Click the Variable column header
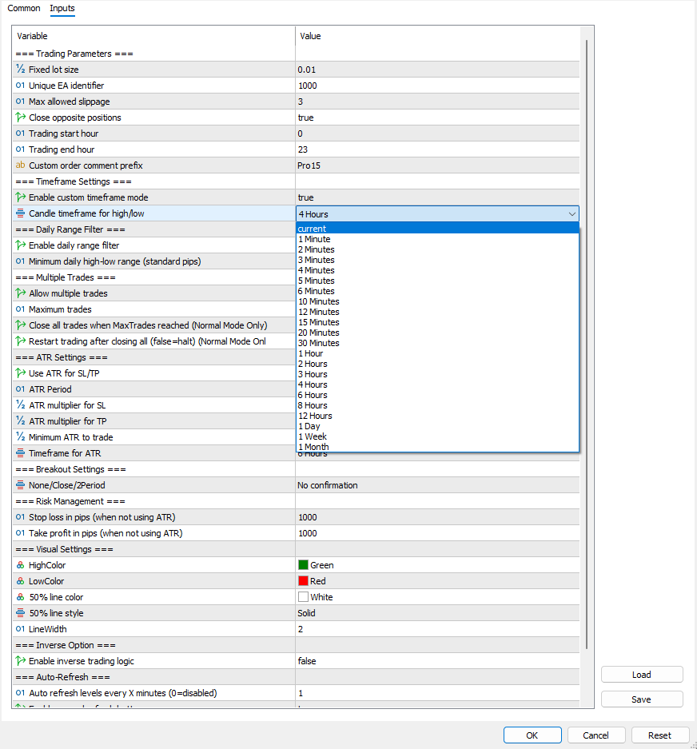The height and width of the screenshot is (749, 697). click(153, 36)
